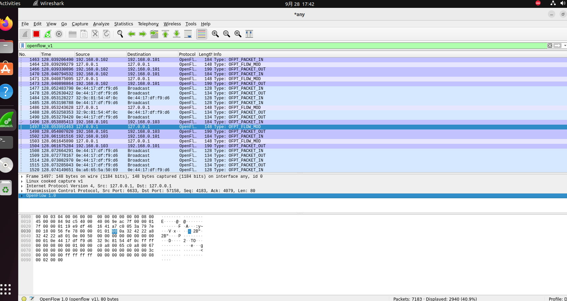The height and width of the screenshot is (301, 567).
Task: Click Packets displayed count in status bar
Action: pos(435,299)
